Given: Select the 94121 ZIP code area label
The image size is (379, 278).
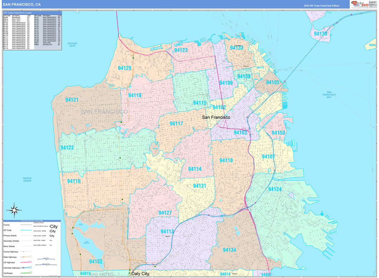Looking at the screenshot, I should click(x=72, y=100).
